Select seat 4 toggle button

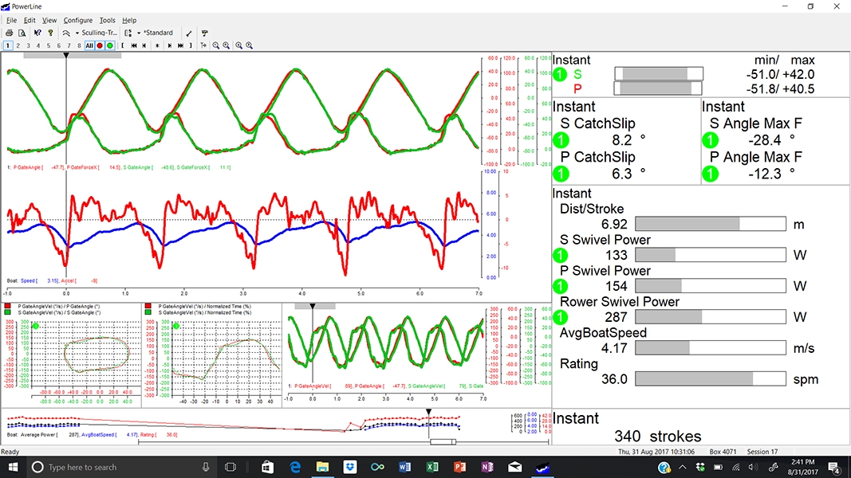(x=38, y=45)
